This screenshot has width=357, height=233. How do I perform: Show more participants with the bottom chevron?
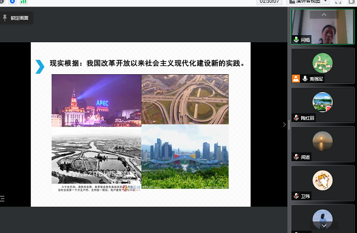324,226
